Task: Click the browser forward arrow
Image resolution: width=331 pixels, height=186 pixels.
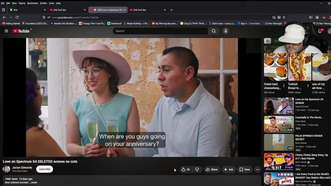Action: pyautogui.click(x=11, y=17)
